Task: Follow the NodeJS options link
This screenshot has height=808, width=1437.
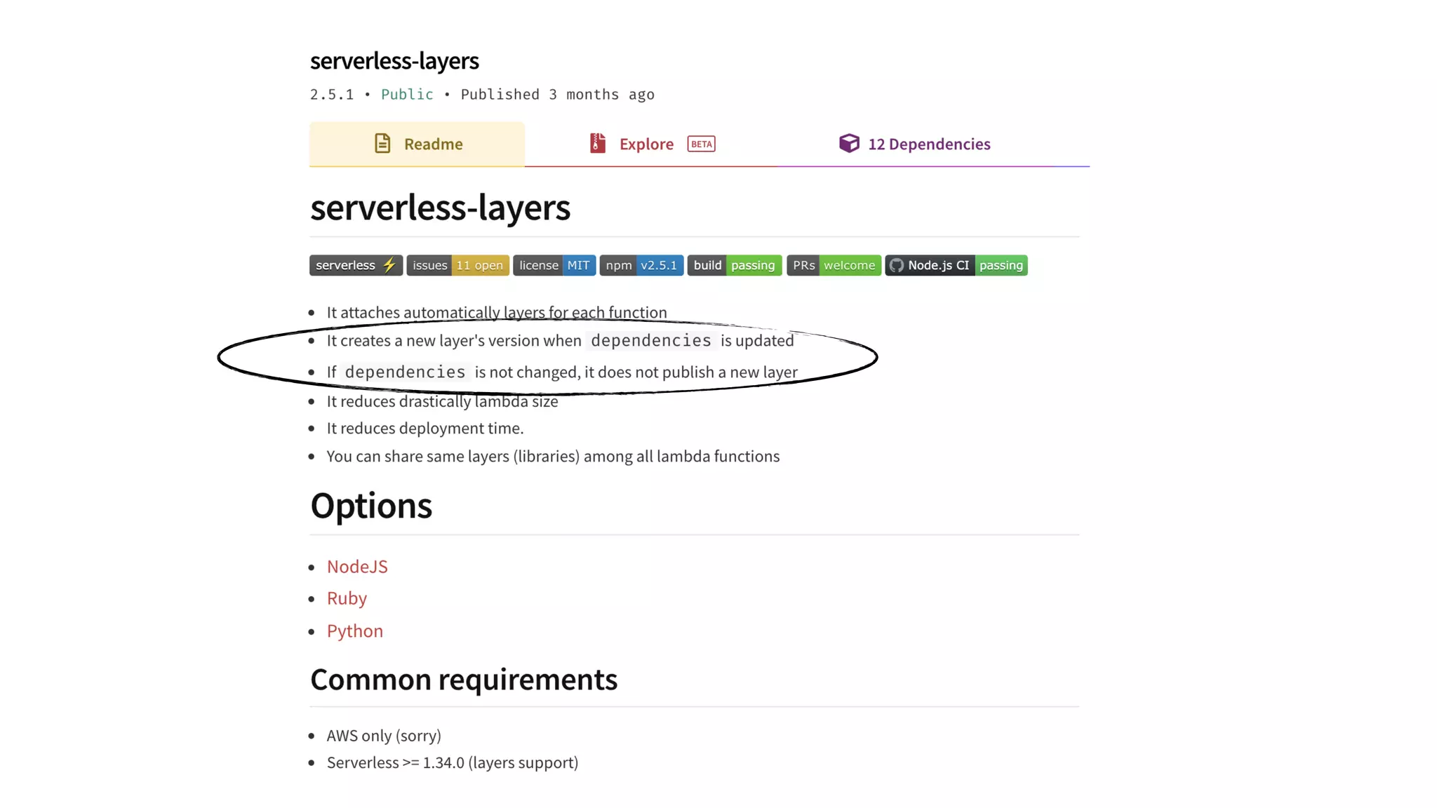Action: tap(357, 566)
